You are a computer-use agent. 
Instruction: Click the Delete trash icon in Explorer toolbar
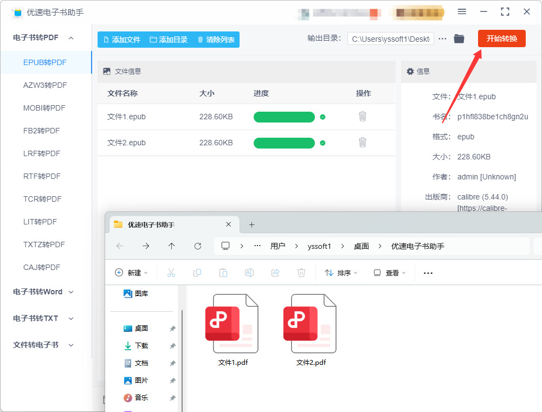(x=301, y=273)
